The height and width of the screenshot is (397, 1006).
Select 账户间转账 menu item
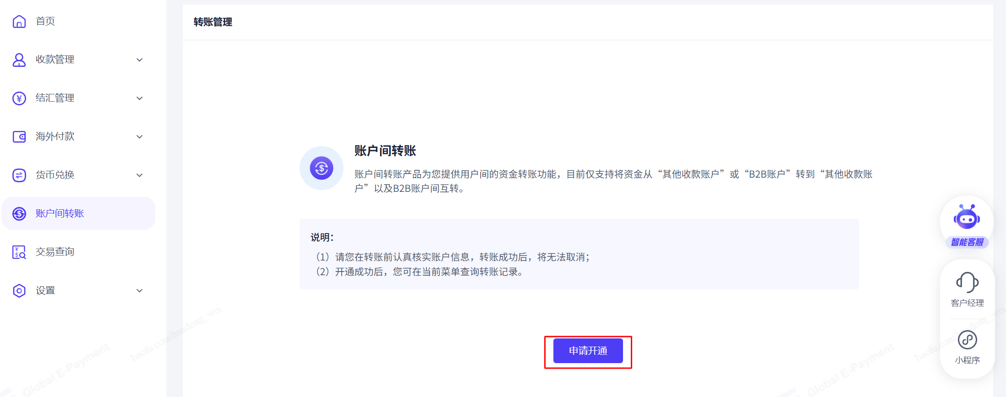[60, 214]
